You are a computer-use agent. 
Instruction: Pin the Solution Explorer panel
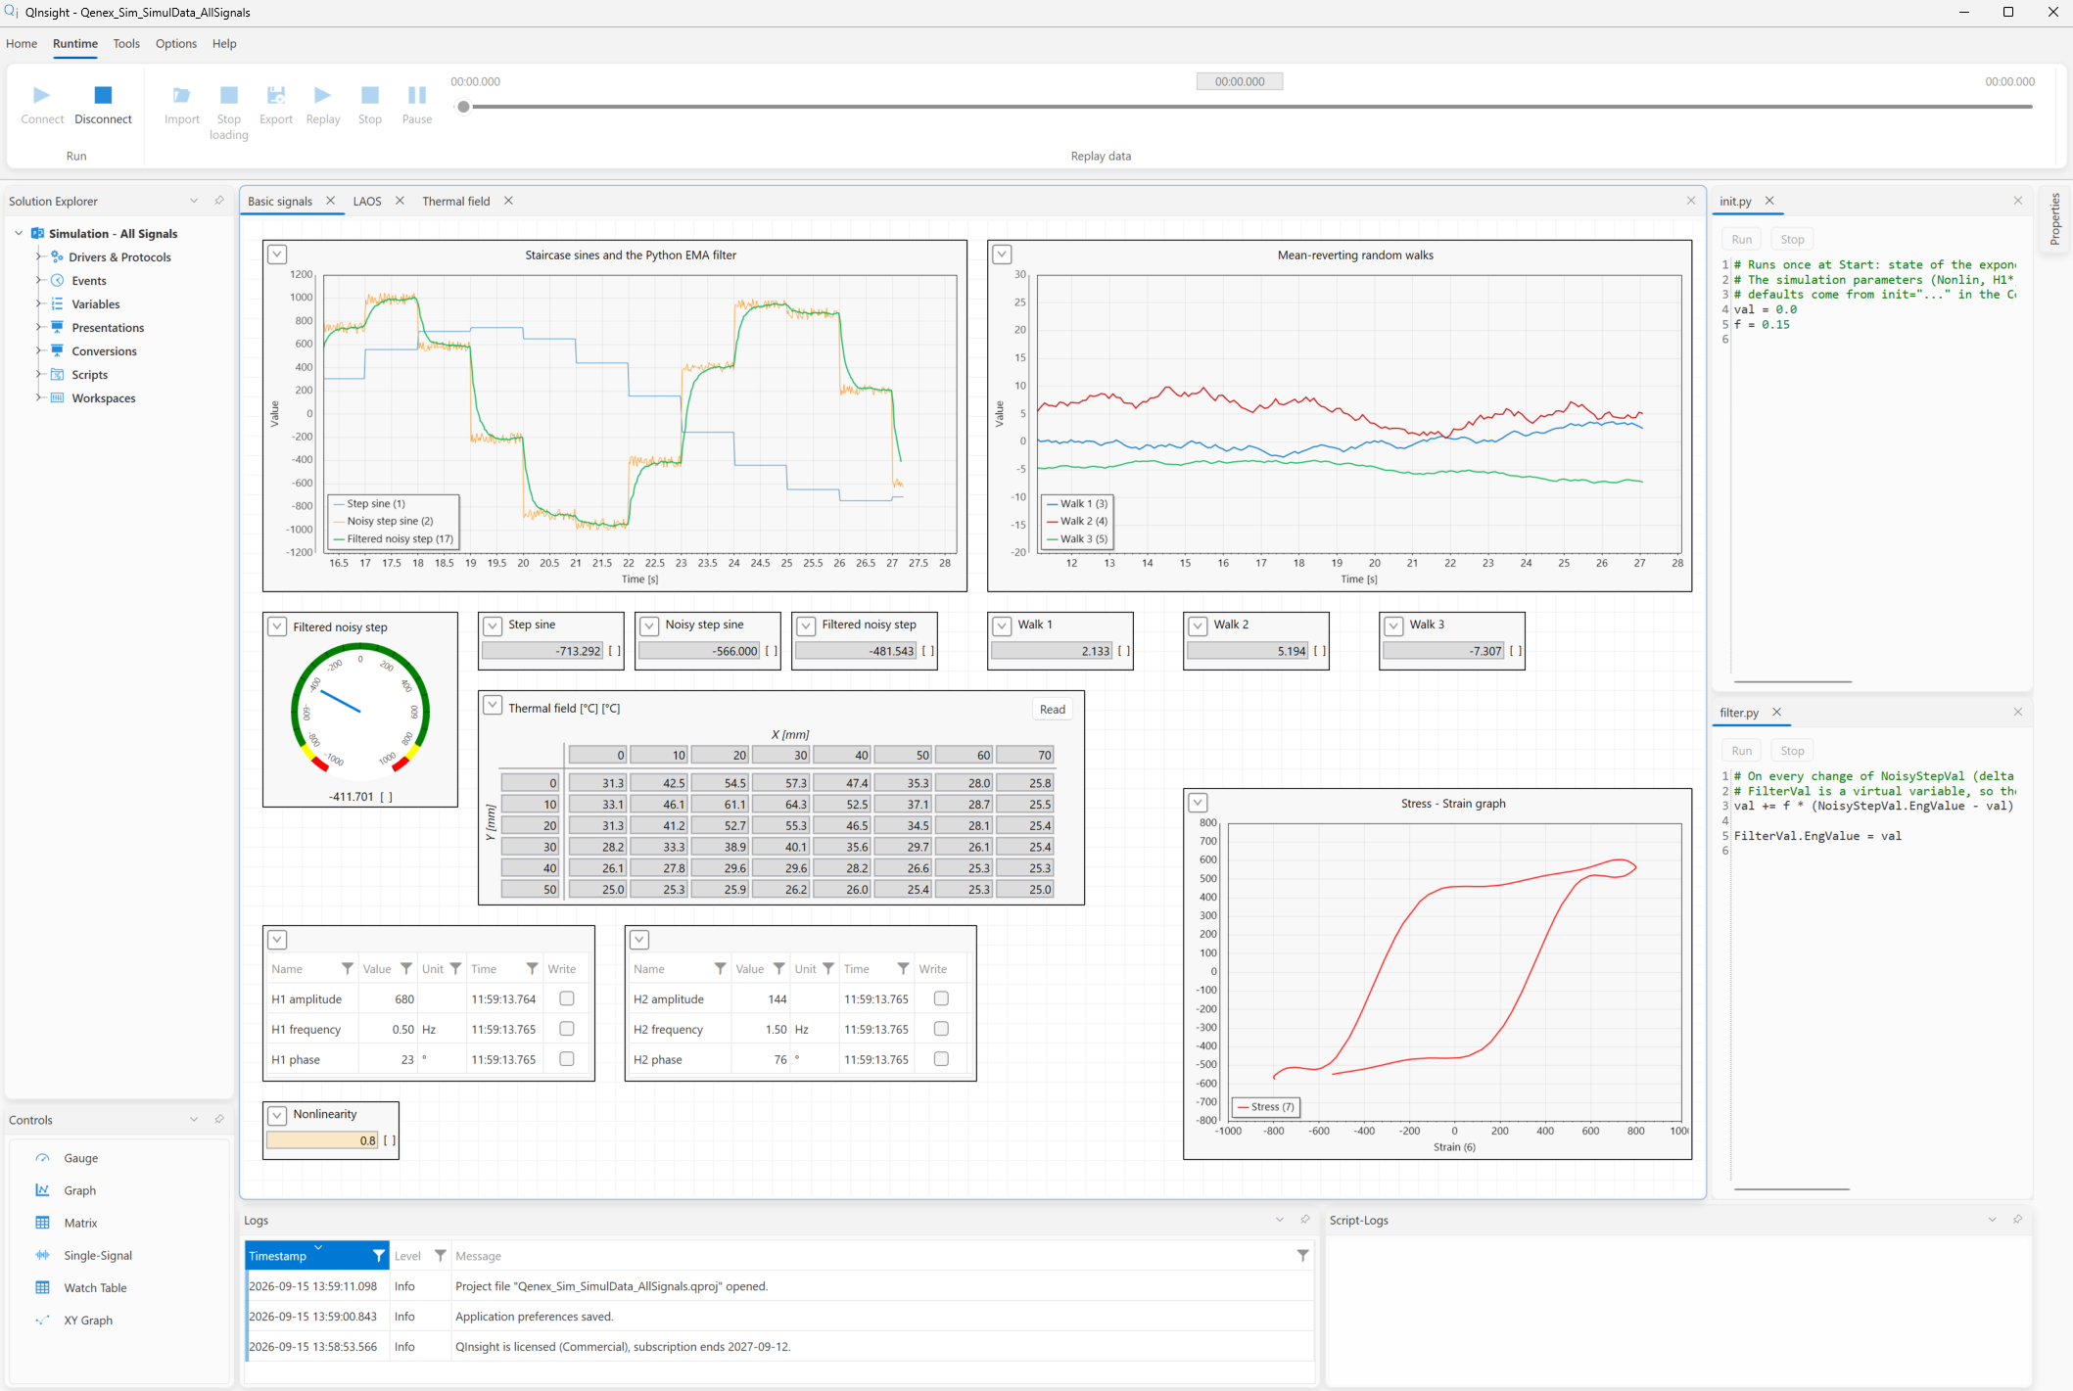[x=219, y=201]
